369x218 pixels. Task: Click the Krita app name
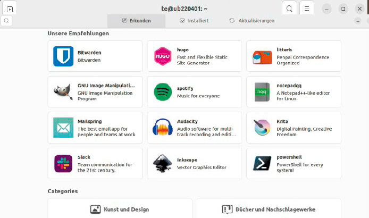coord(282,121)
